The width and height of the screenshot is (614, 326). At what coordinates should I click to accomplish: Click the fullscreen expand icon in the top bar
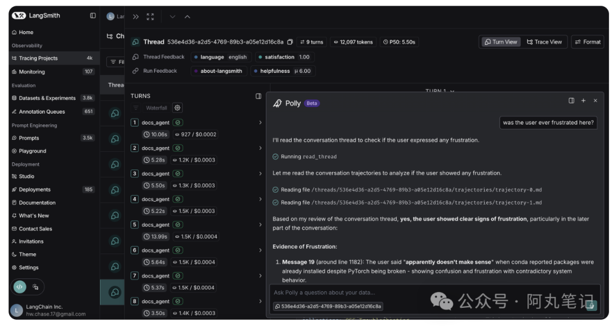pos(150,17)
